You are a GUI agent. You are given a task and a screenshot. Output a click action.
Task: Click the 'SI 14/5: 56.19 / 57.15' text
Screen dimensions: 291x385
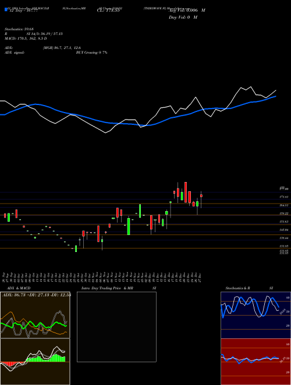(45, 34)
